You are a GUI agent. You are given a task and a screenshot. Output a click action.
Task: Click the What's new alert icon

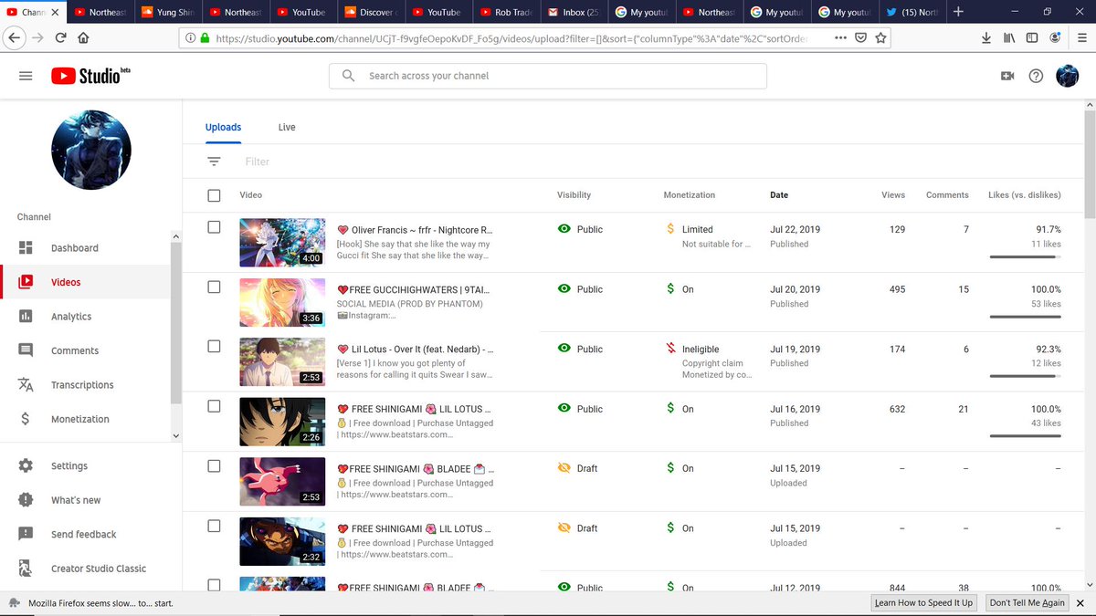pyautogui.click(x=26, y=500)
